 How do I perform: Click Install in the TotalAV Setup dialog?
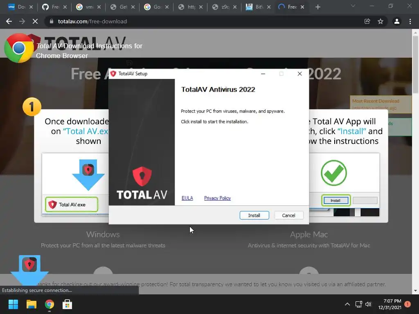(x=254, y=215)
